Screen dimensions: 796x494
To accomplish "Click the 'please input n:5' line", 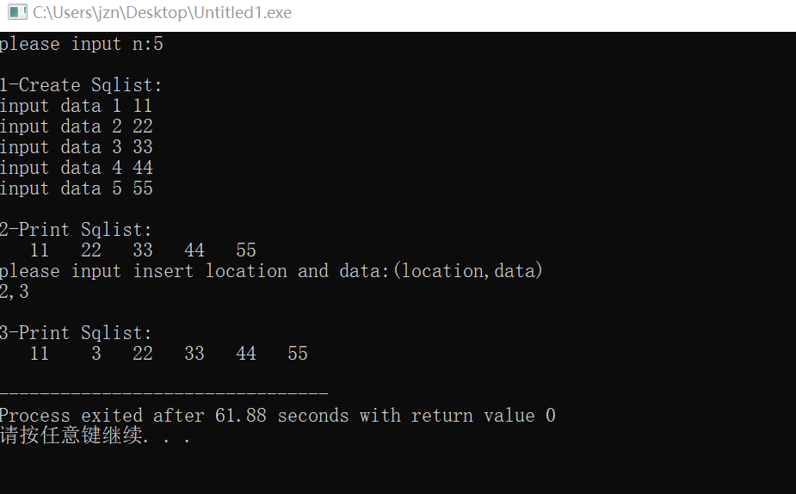I will [81, 44].
